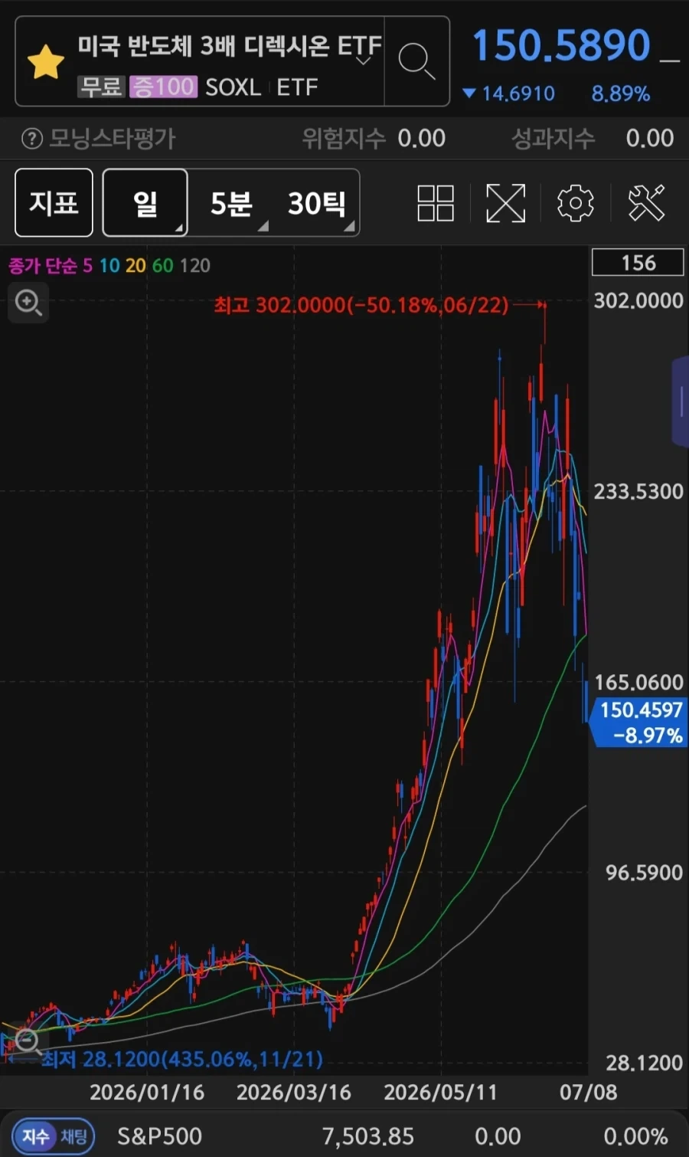Viewport: 689px width, 1157px height.
Task: Switch the bottom bar to 채팅
Action: tap(74, 1136)
